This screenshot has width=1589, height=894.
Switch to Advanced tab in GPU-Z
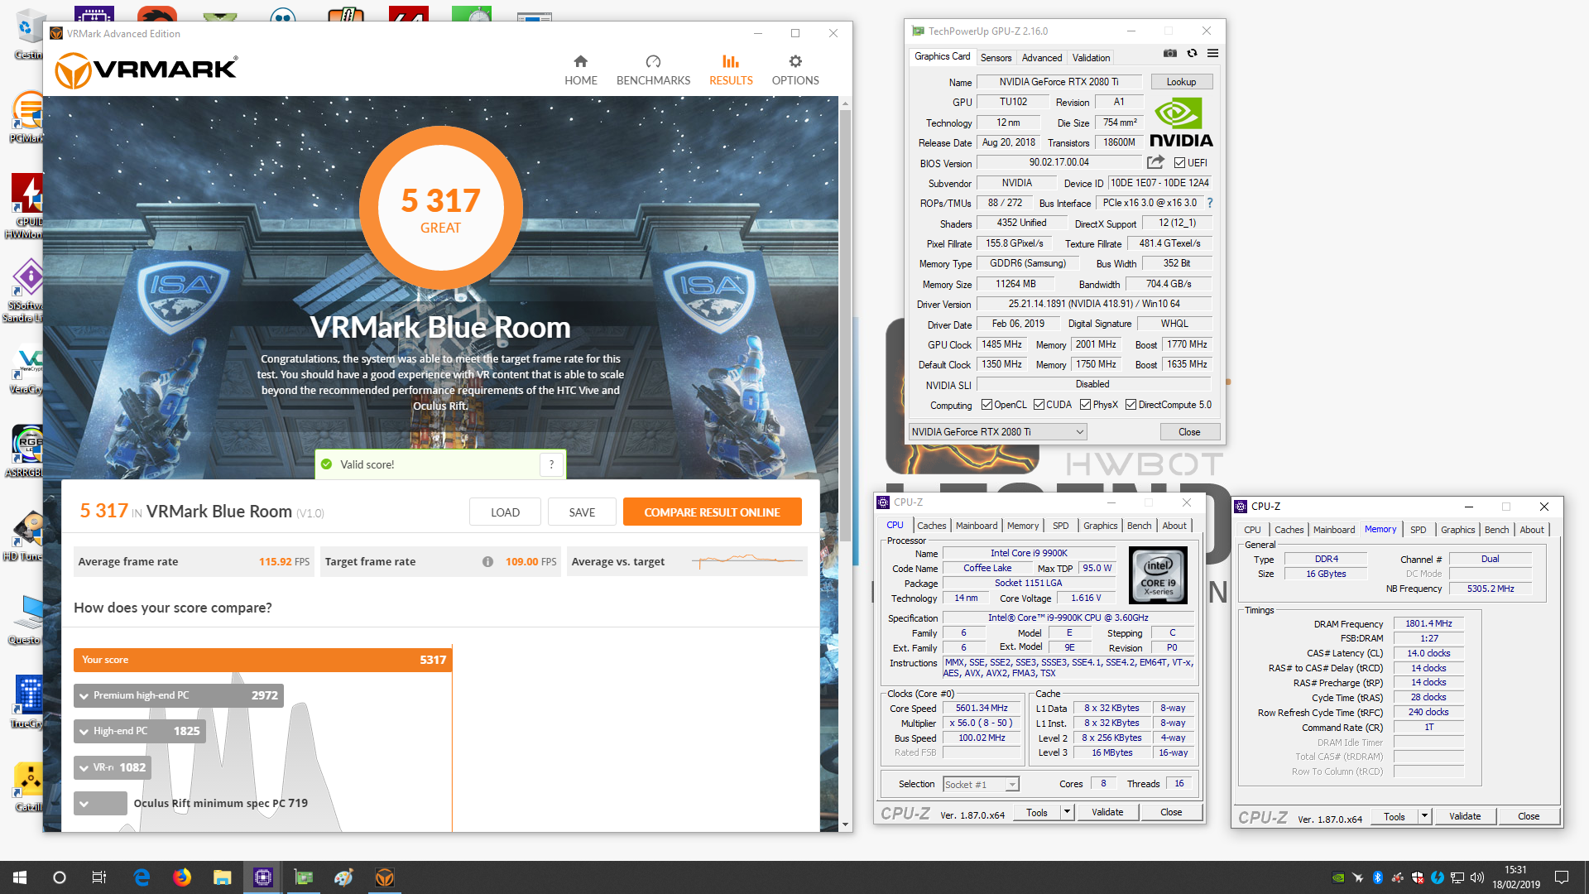tap(1041, 58)
